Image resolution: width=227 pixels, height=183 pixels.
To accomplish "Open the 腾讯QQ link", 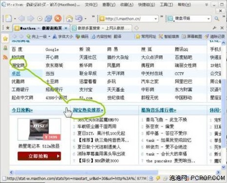I will tap(181, 49).
